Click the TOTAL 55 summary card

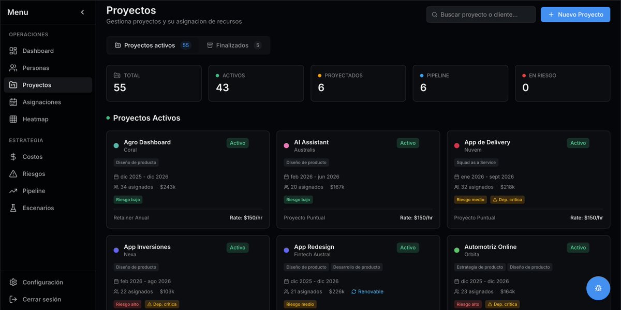pos(154,83)
